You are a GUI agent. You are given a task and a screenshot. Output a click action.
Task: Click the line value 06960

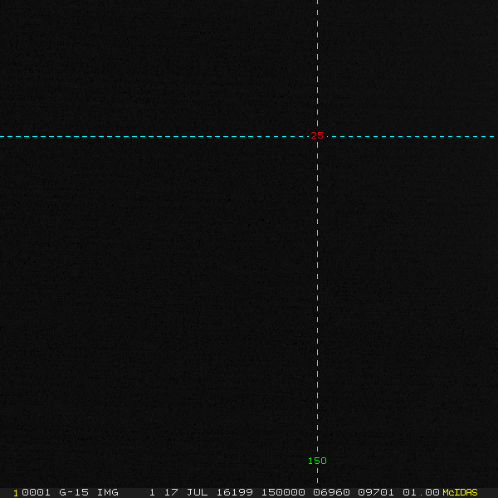[331, 492]
